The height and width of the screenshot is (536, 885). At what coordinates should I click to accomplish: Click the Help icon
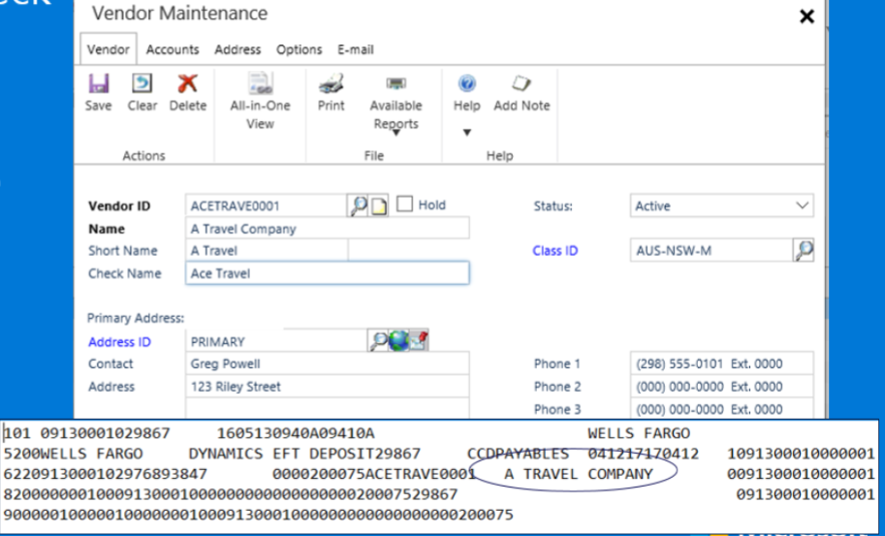pyautogui.click(x=467, y=83)
